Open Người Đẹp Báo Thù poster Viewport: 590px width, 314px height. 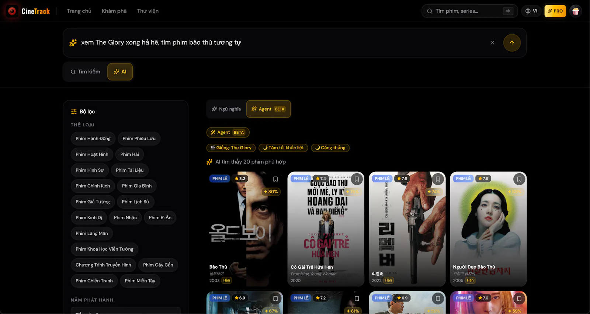(488, 229)
